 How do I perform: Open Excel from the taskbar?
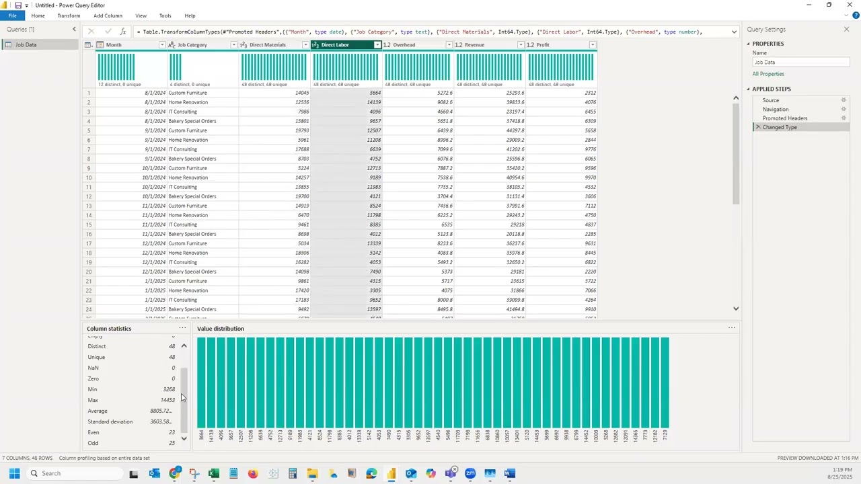(x=214, y=473)
